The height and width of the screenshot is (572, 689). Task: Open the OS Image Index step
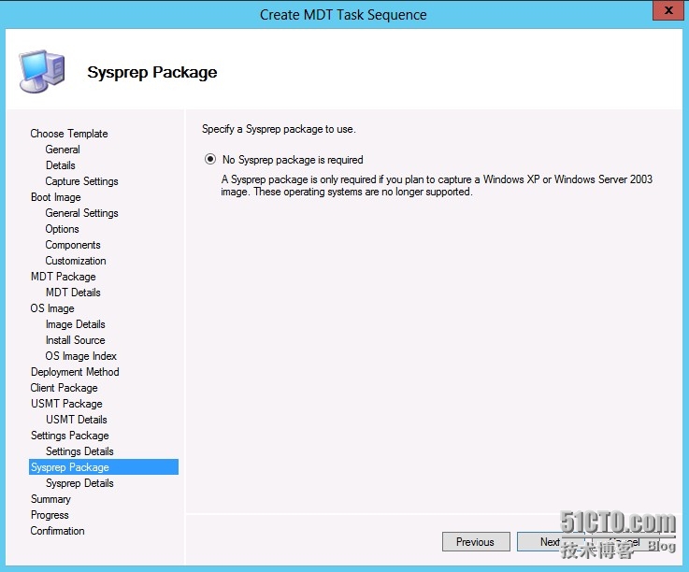click(80, 356)
